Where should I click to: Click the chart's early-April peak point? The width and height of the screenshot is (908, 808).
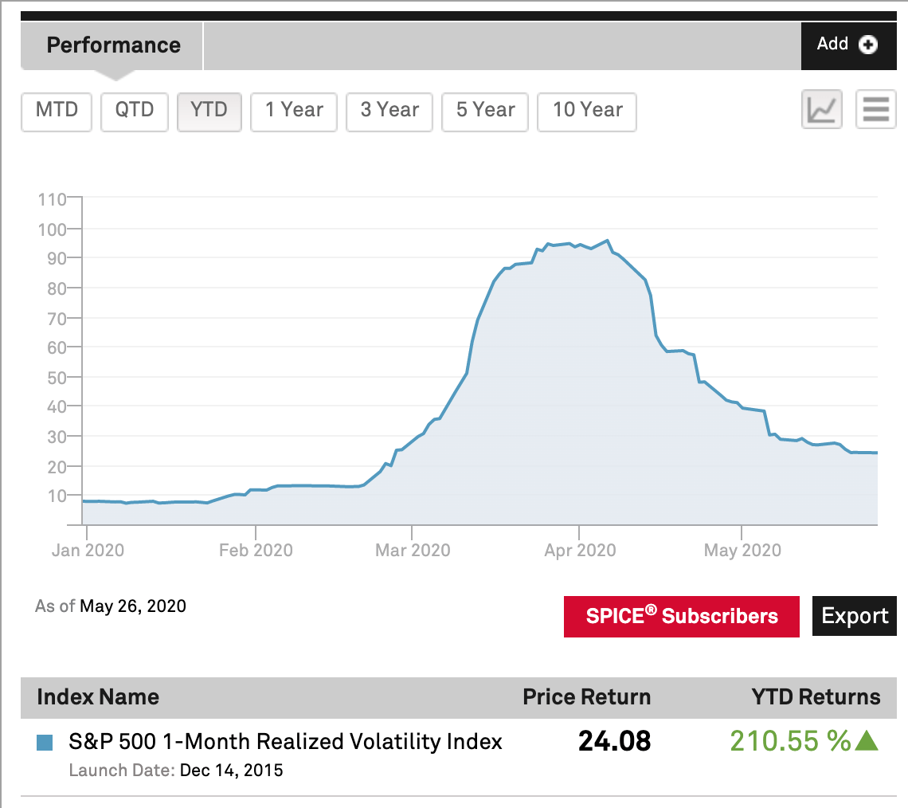(x=607, y=241)
